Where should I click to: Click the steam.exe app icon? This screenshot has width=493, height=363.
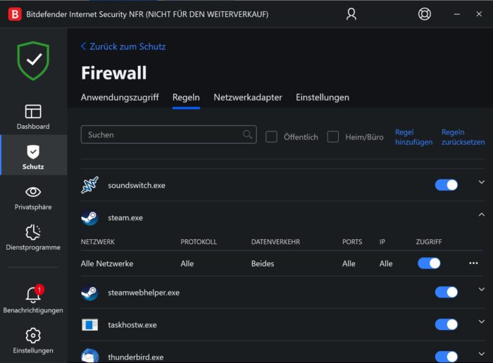click(90, 217)
